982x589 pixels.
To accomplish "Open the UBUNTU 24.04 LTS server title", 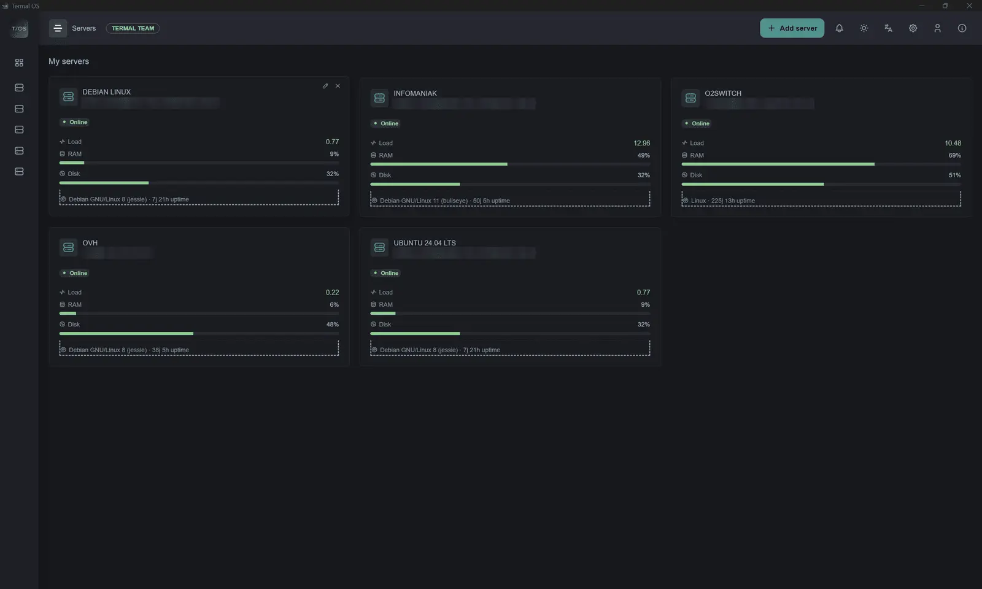I will 425,243.
